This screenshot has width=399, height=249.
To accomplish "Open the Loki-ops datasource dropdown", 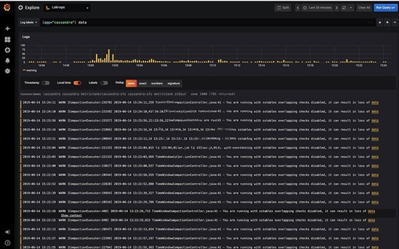I will (67, 7).
